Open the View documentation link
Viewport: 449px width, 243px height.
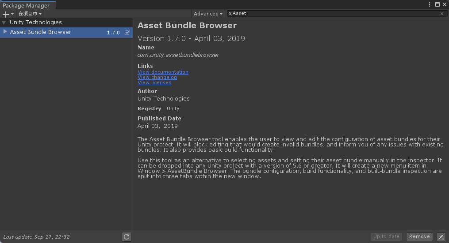click(163, 72)
